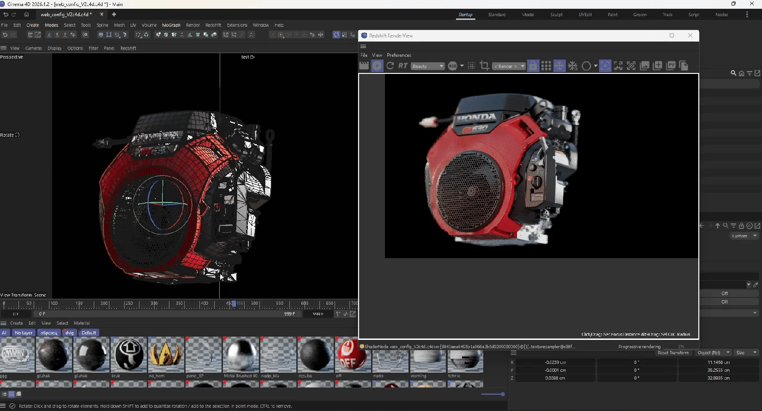Toggle the IPR play button in RenderView
The height and width of the screenshot is (411, 762).
click(377, 66)
